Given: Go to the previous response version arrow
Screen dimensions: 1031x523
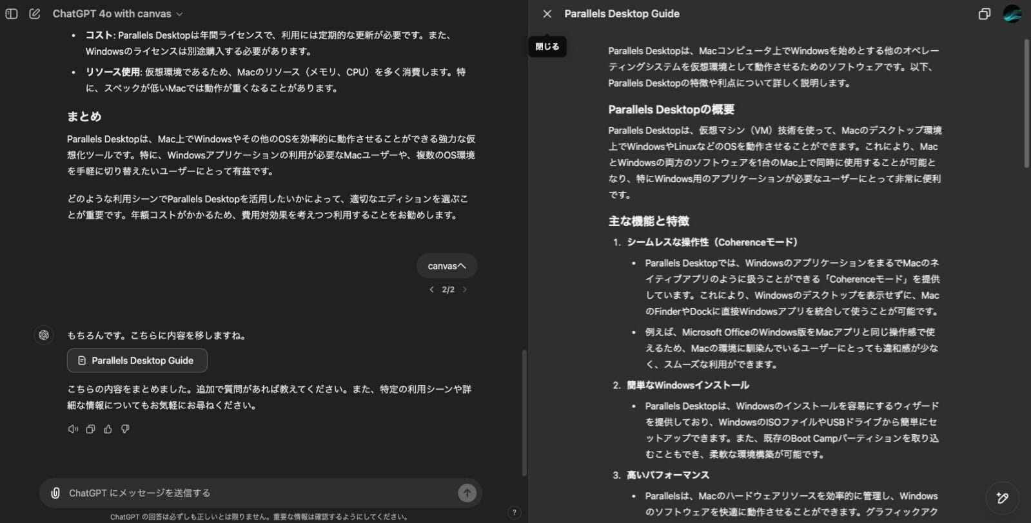Looking at the screenshot, I should click(x=431, y=290).
